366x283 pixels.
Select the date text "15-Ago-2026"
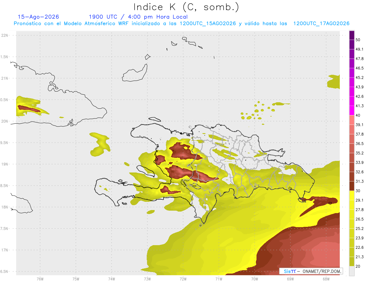point(38,17)
